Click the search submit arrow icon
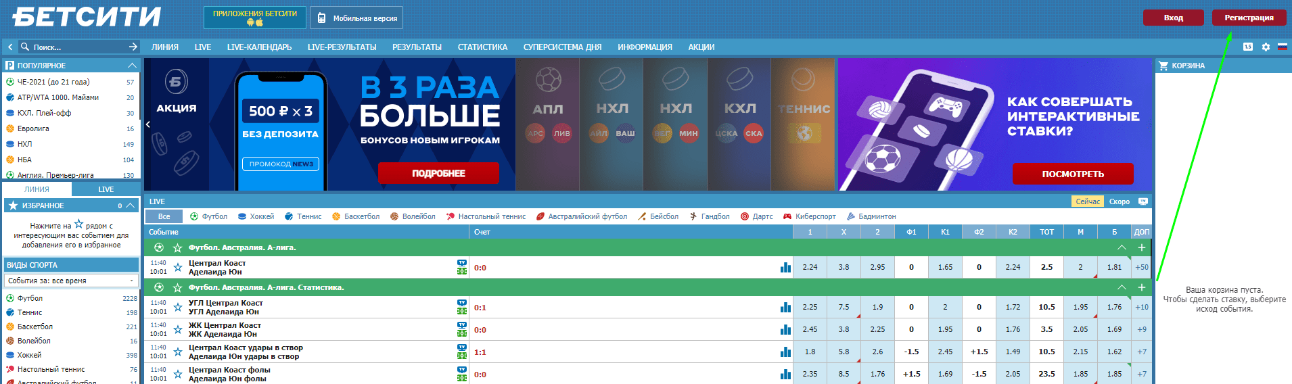 click(x=133, y=47)
